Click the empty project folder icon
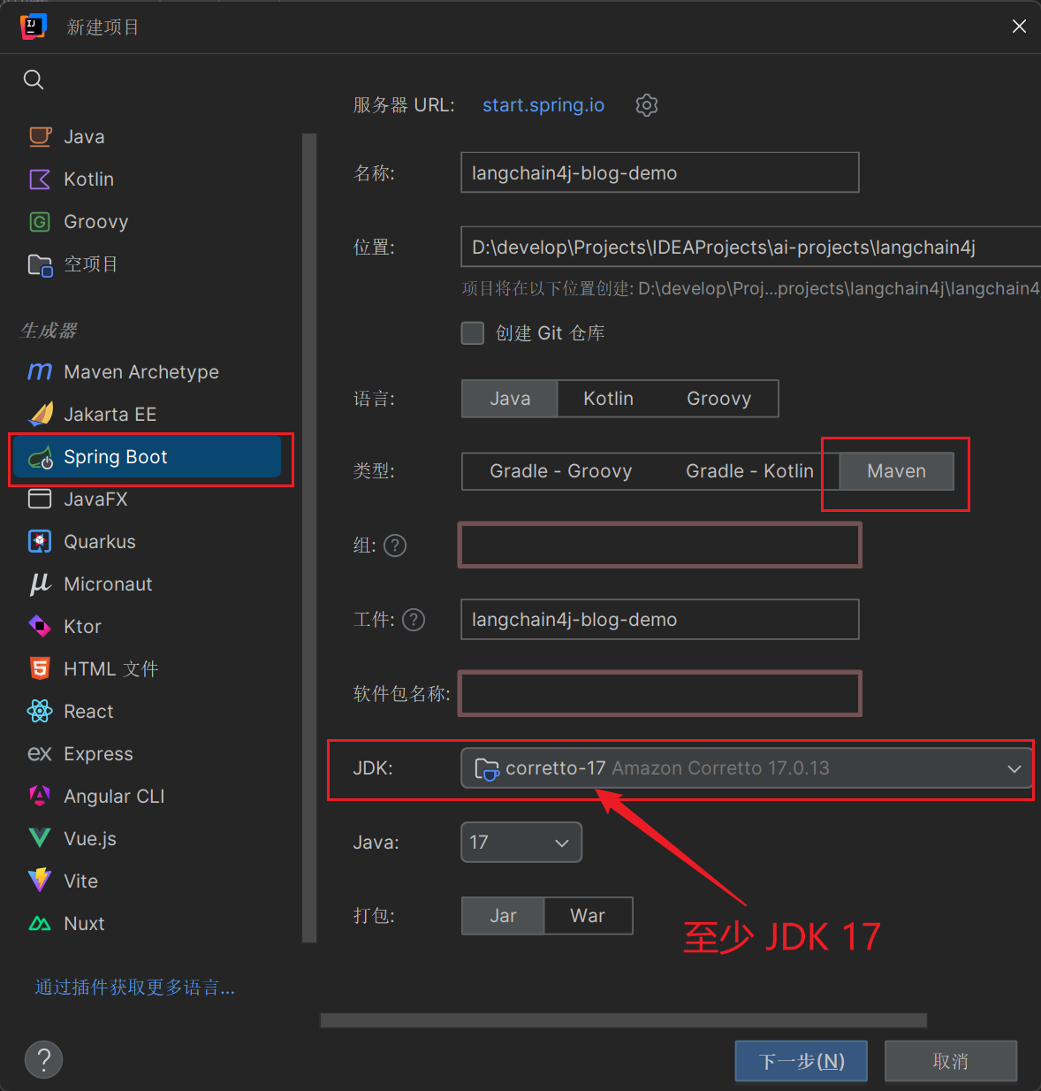1041x1091 pixels. point(40,264)
